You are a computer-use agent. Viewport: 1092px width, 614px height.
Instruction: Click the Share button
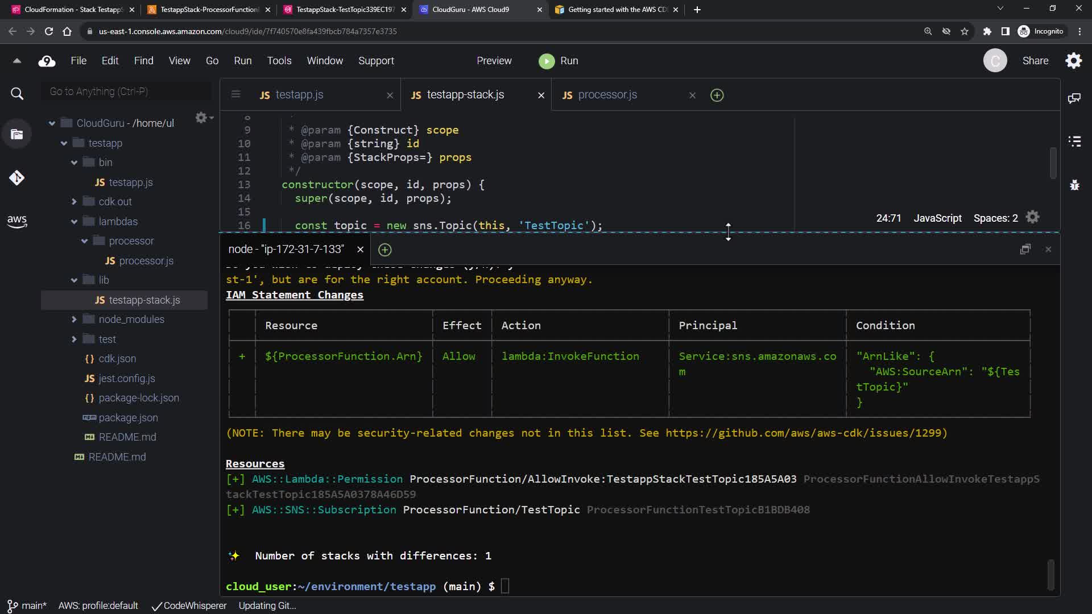(1035, 61)
